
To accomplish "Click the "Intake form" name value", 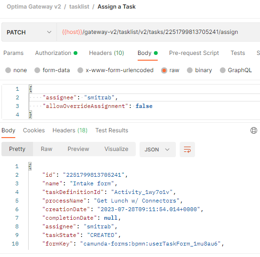I will click(x=92, y=183).
